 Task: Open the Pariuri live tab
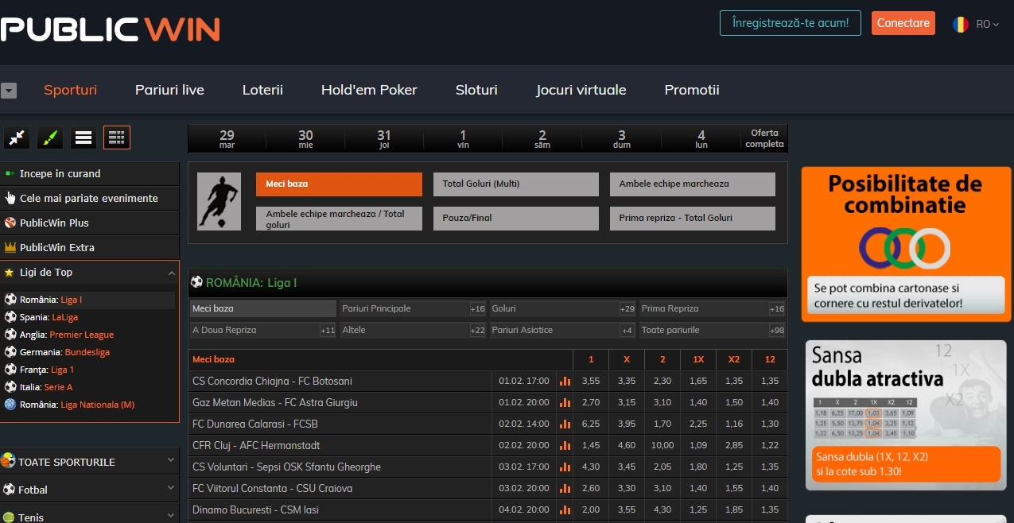[x=169, y=90]
